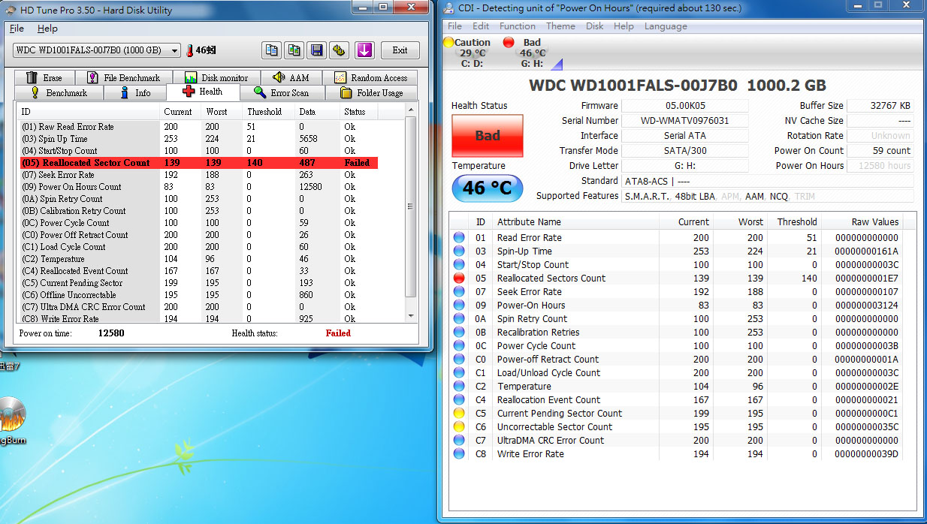Select the (C6) Offline Uncorrectable row
Screen dimensions: 927x524
198,294
